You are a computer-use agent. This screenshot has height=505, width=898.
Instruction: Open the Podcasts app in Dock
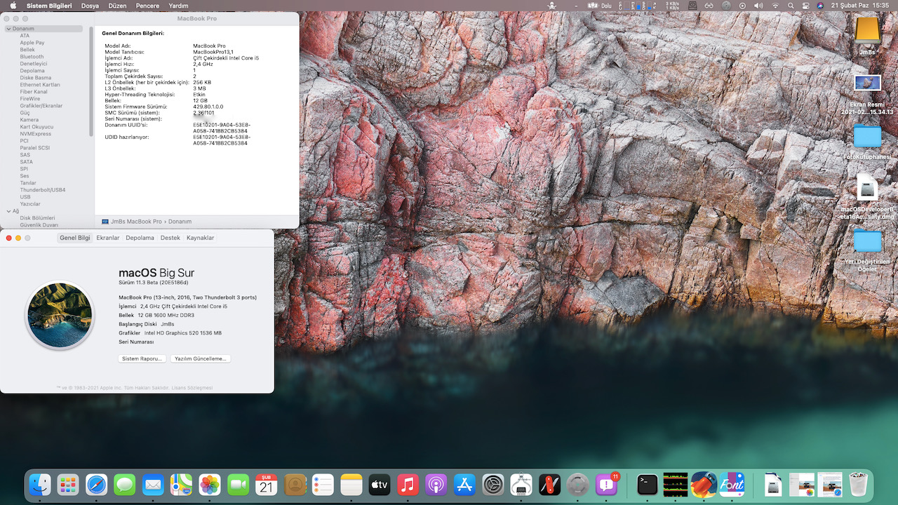[436, 485]
